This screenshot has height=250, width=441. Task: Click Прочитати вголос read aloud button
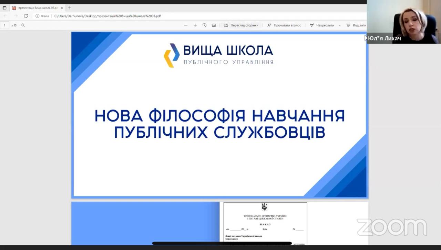[x=284, y=25]
